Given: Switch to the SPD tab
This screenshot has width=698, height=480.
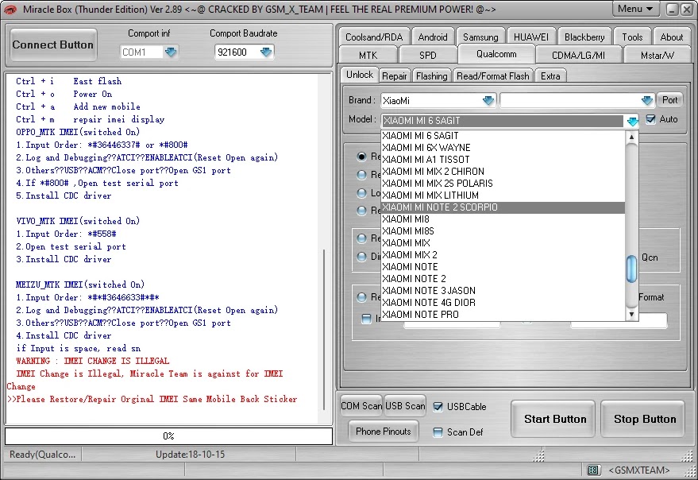Looking at the screenshot, I should point(427,56).
